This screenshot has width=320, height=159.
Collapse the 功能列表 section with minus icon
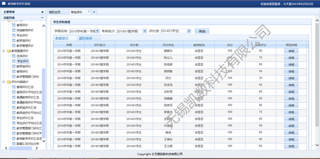pos(42,18)
